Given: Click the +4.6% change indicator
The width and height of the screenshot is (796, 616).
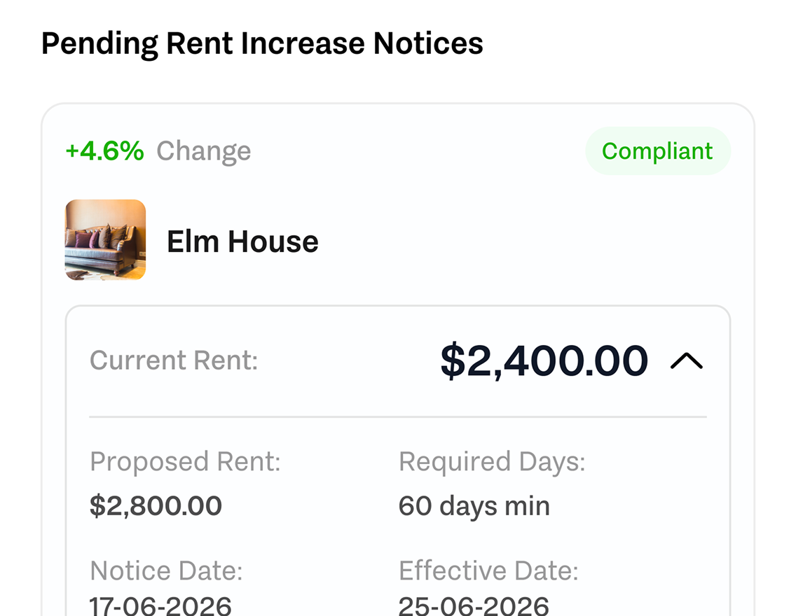Looking at the screenshot, I should (x=104, y=151).
